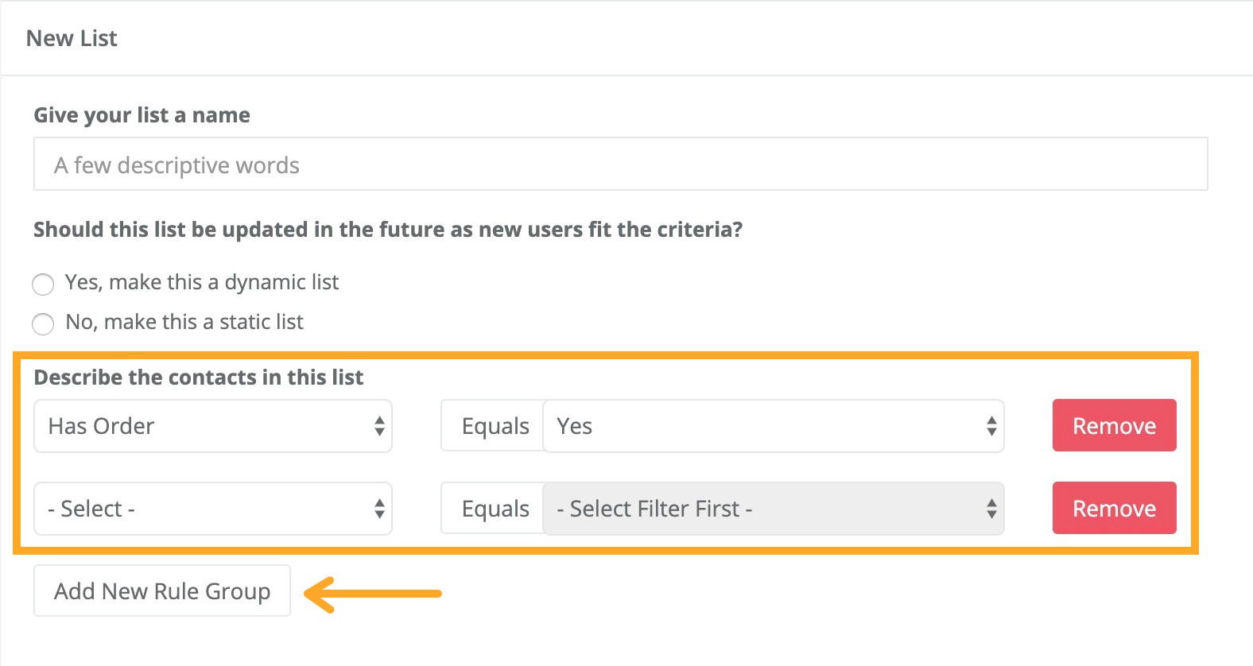Open the Yes value dropdown
Viewport: 1253px width, 666px height.
pyautogui.click(x=755, y=426)
